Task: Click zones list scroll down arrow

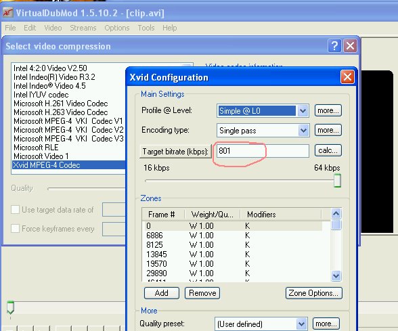Action: [336, 275]
